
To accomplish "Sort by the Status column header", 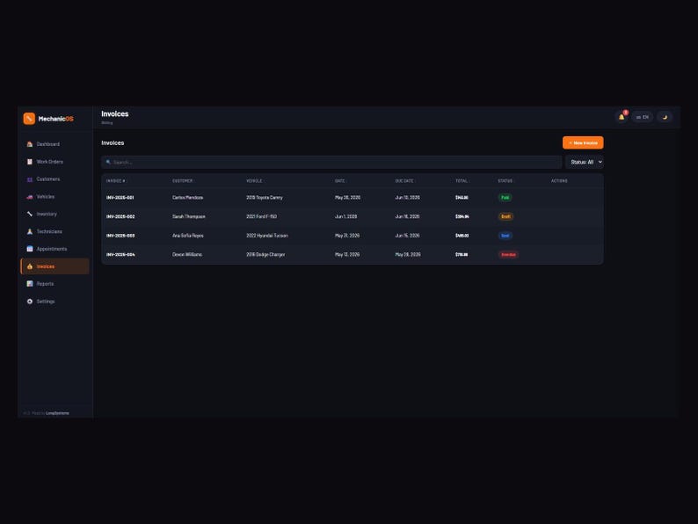I will click(x=505, y=181).
